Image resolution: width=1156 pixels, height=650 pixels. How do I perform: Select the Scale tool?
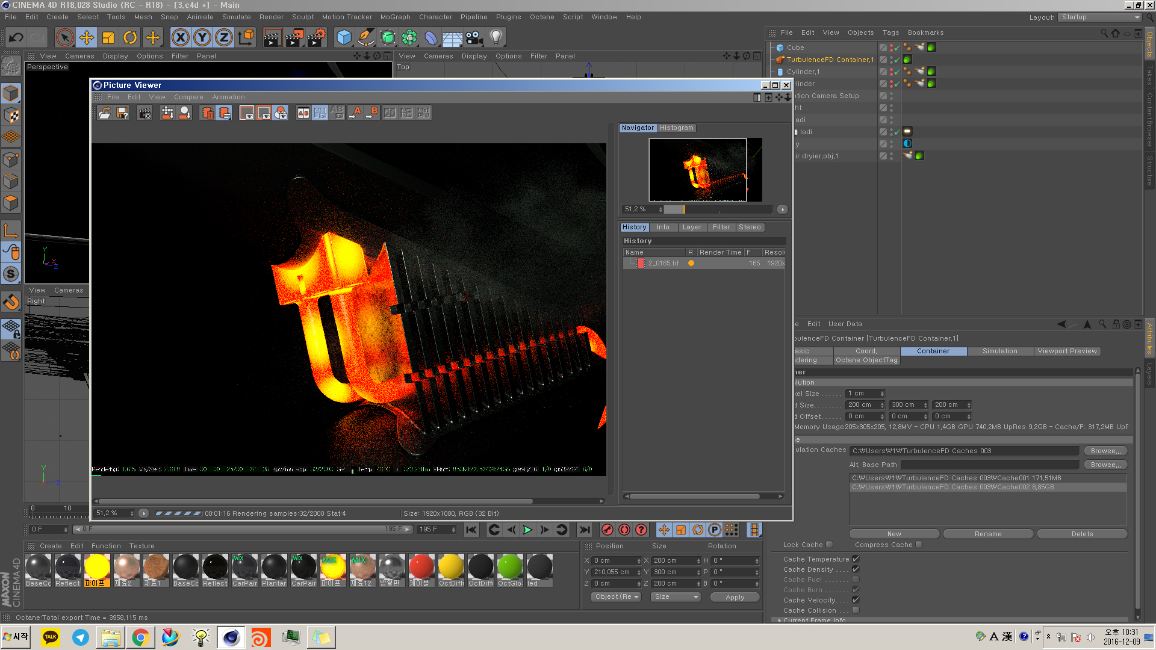pyautogui.click(x=108, y=37)
